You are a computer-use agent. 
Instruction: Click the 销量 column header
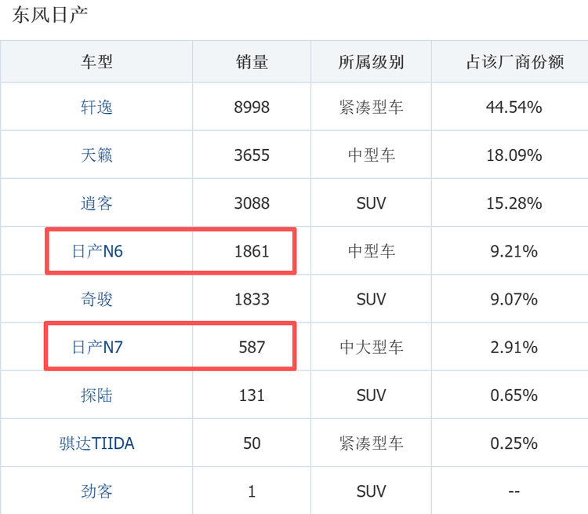(252, 62)
